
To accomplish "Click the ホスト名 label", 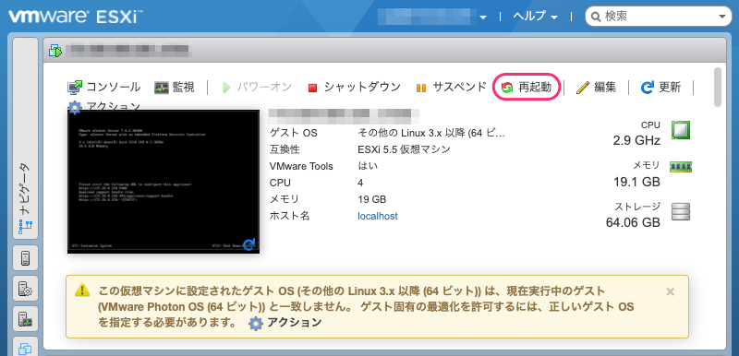I will click(x=289, y=217).
